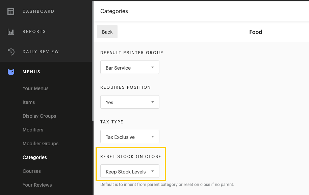Open the Tax Type dropdown
Screen dimensions: 309x195
point(130,137)
